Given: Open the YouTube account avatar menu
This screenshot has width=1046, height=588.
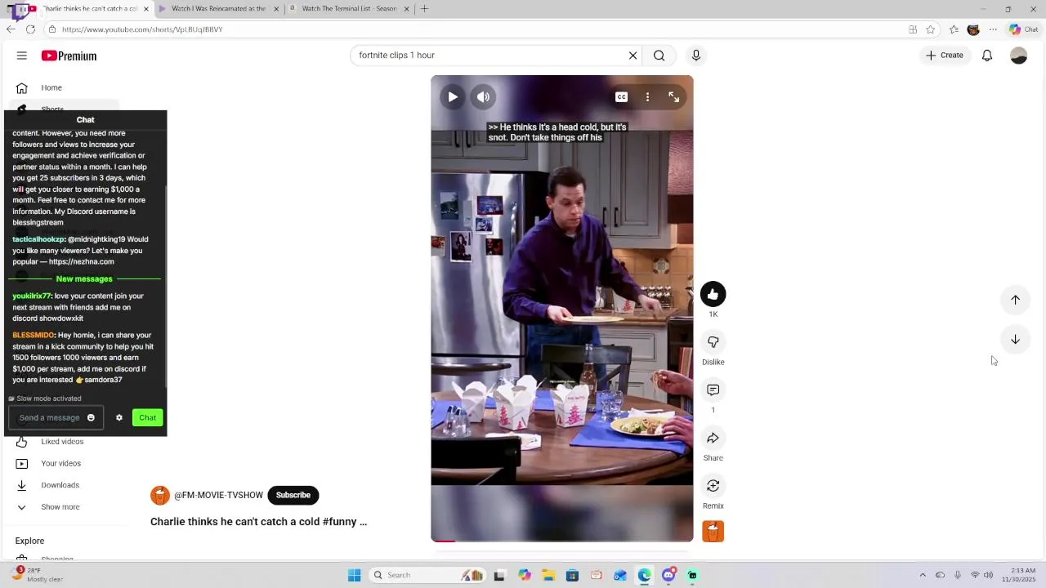Looking at the screenshot, I should click(1018, 56).
